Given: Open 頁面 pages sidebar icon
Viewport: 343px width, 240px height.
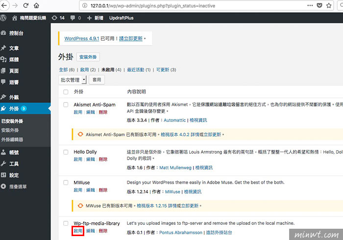Looking at the screenshot, I should pos(3,71).
